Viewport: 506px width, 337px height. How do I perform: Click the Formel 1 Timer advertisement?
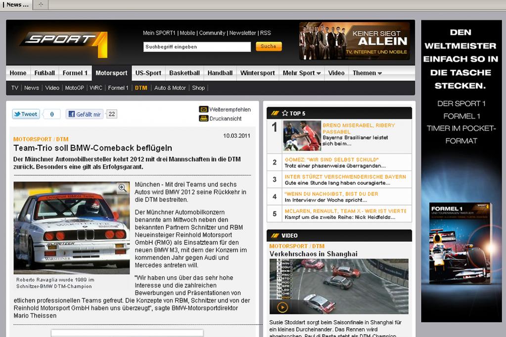(461, 171)
